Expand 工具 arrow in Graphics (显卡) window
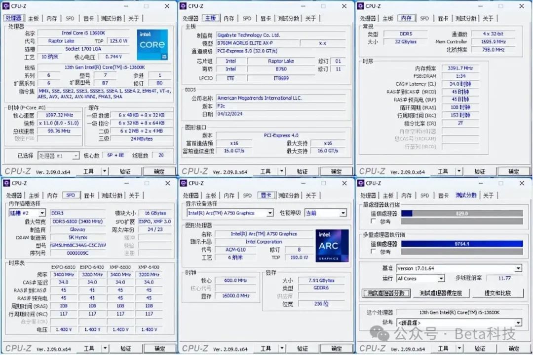Viewport: 533px width, 355px height. (282, 348)
